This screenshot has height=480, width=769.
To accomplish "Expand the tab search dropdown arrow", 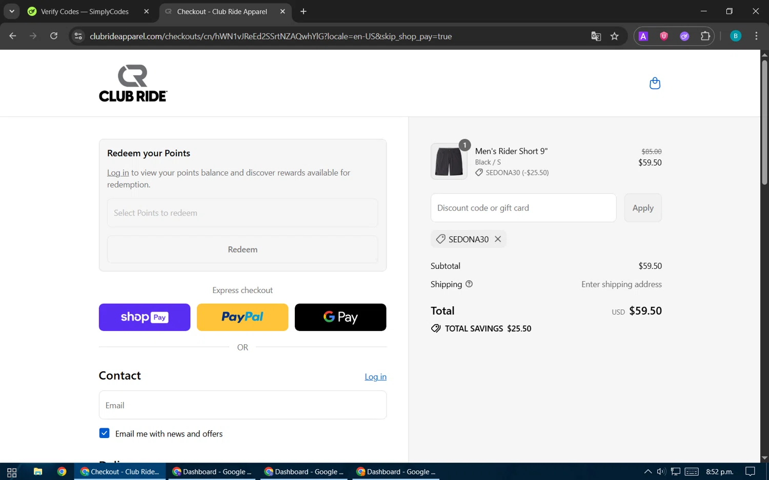I will 11,11.
